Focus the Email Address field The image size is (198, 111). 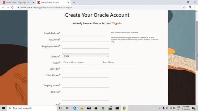[x=85, y=33]
